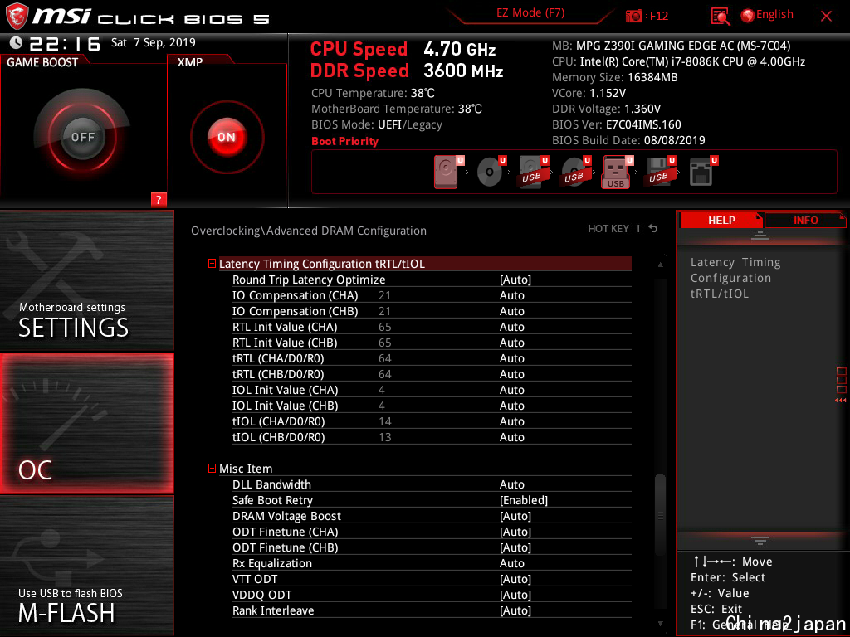850x637 pixels.
Task: Click the Boot Priority label
Action: tap(344, 141)
